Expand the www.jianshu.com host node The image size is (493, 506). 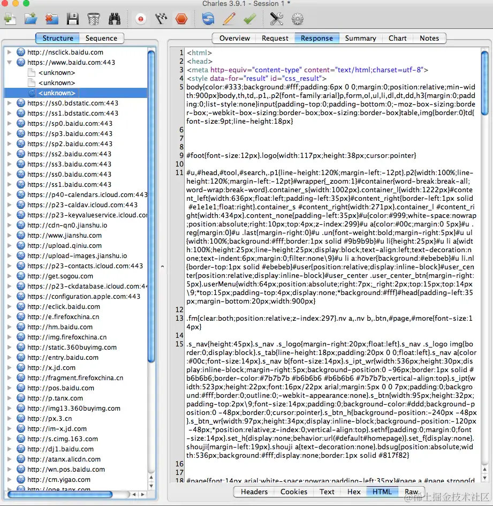[x=9, y=235]
